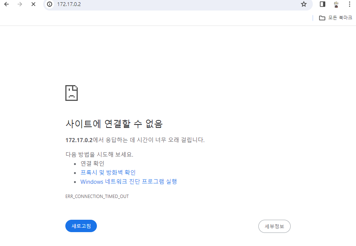The height and width of the screenshot is (246, 356).
Task: Click the 연결 확인 suggestion text
Action: click(x=92, y=163)
